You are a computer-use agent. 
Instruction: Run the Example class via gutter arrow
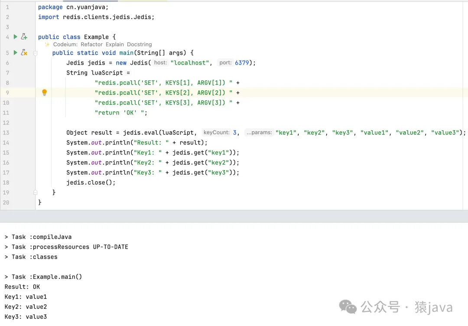[16, 37]
